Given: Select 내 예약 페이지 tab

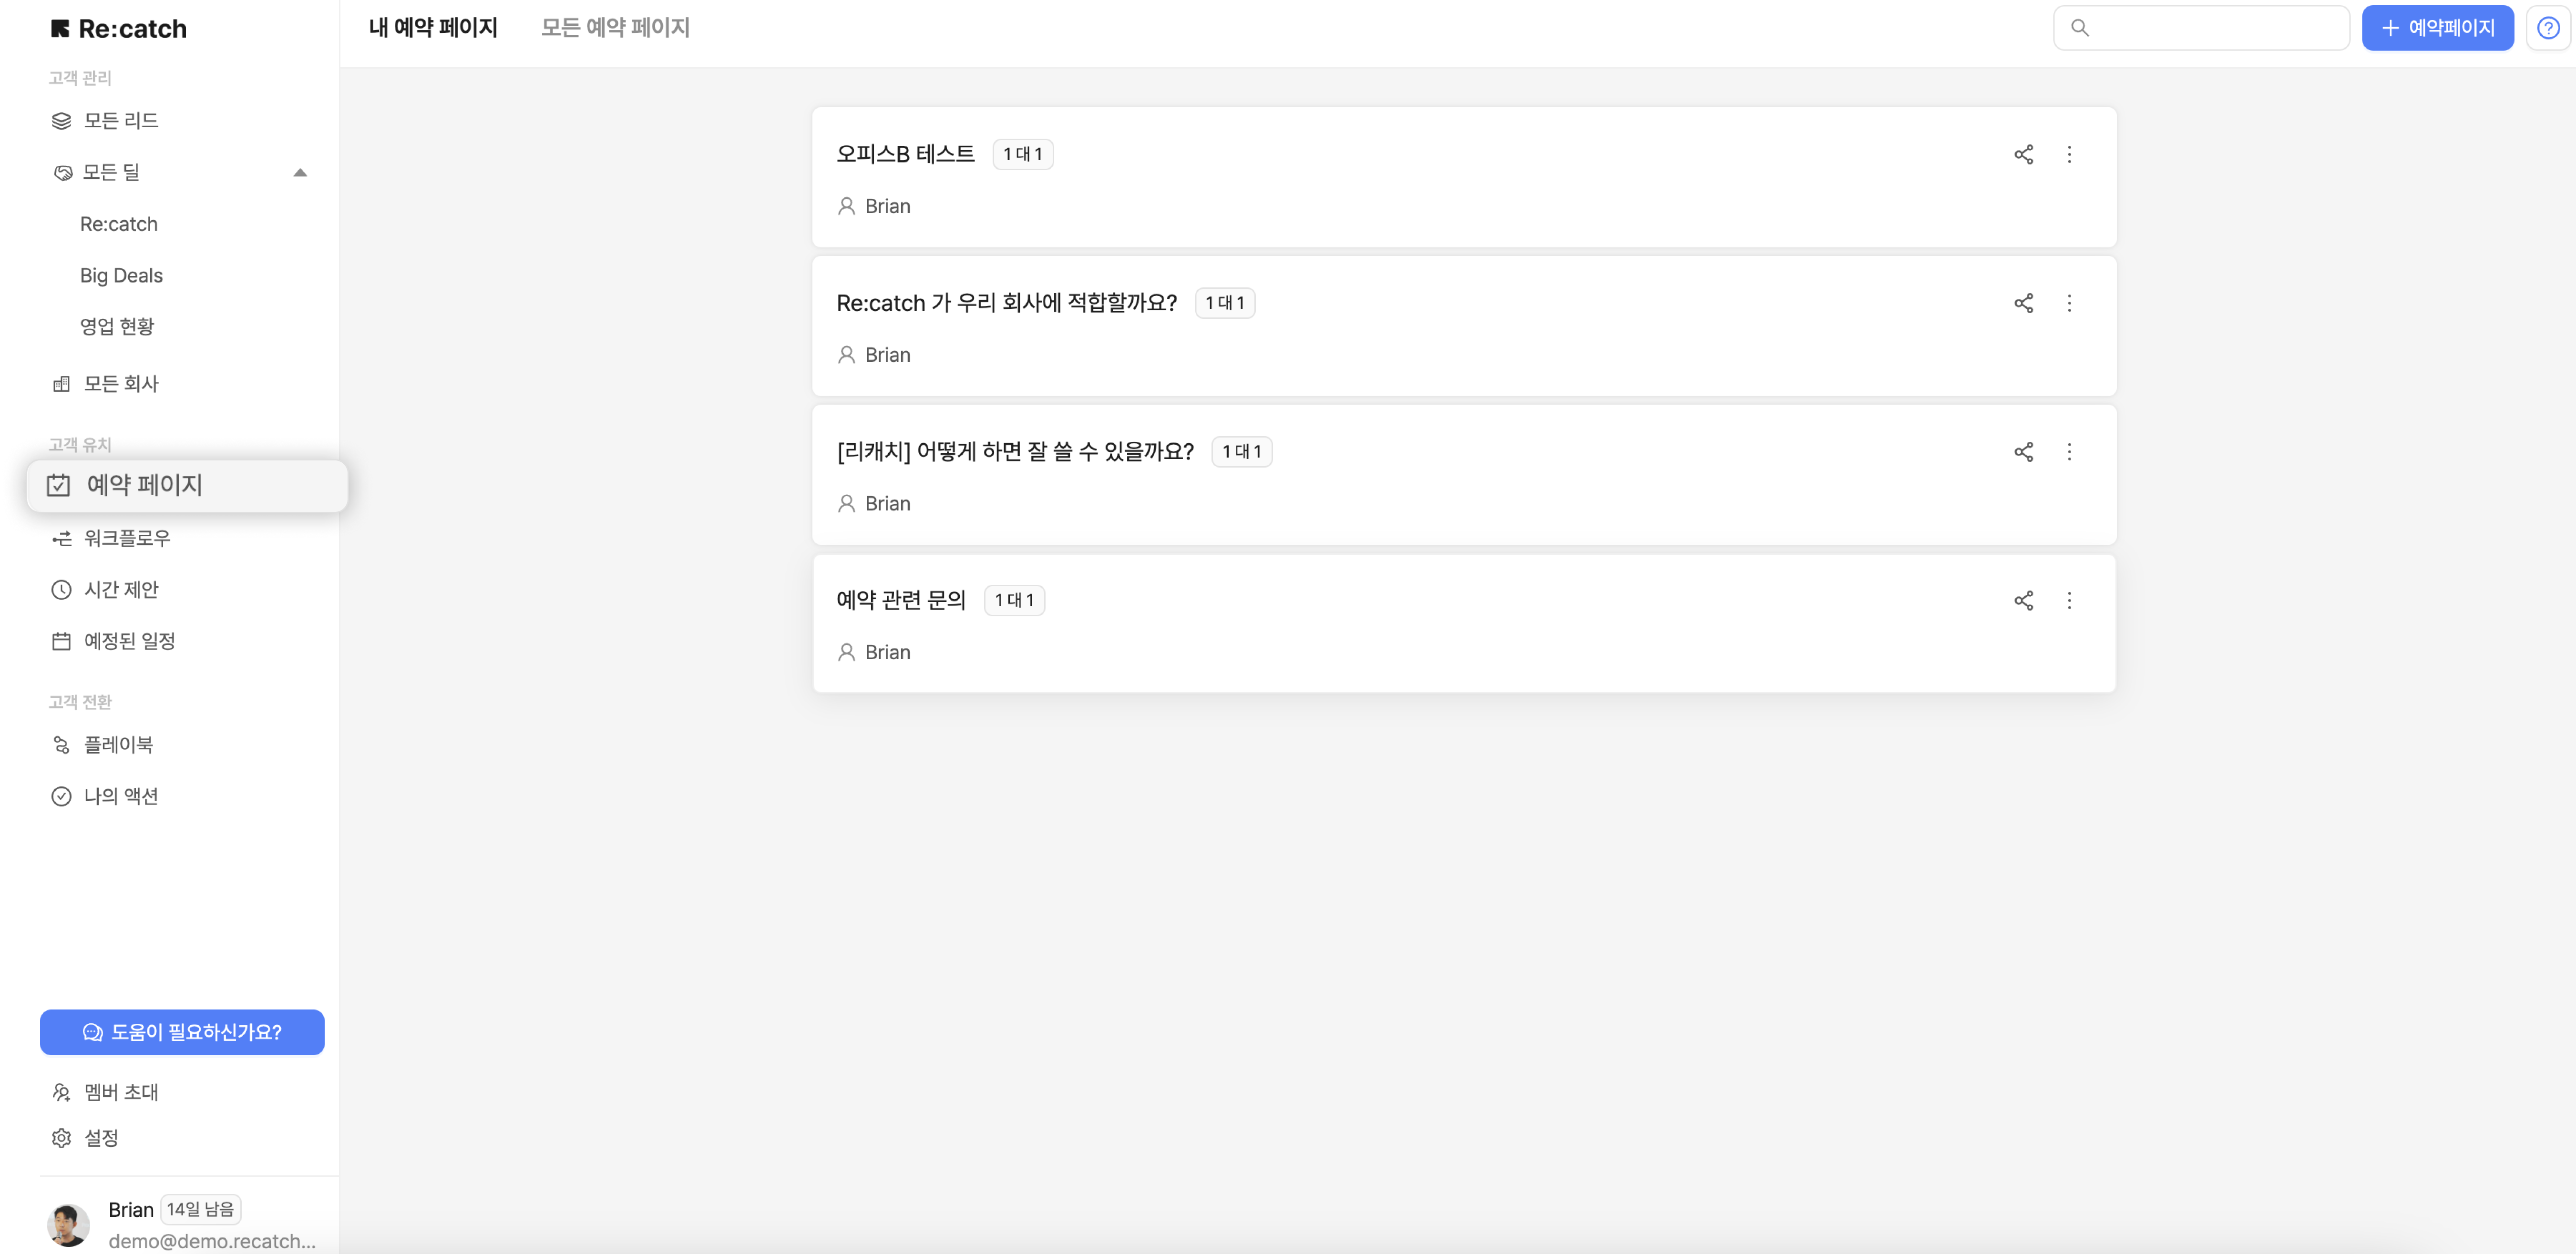Looking at the screenshot, I should point(433,28).
